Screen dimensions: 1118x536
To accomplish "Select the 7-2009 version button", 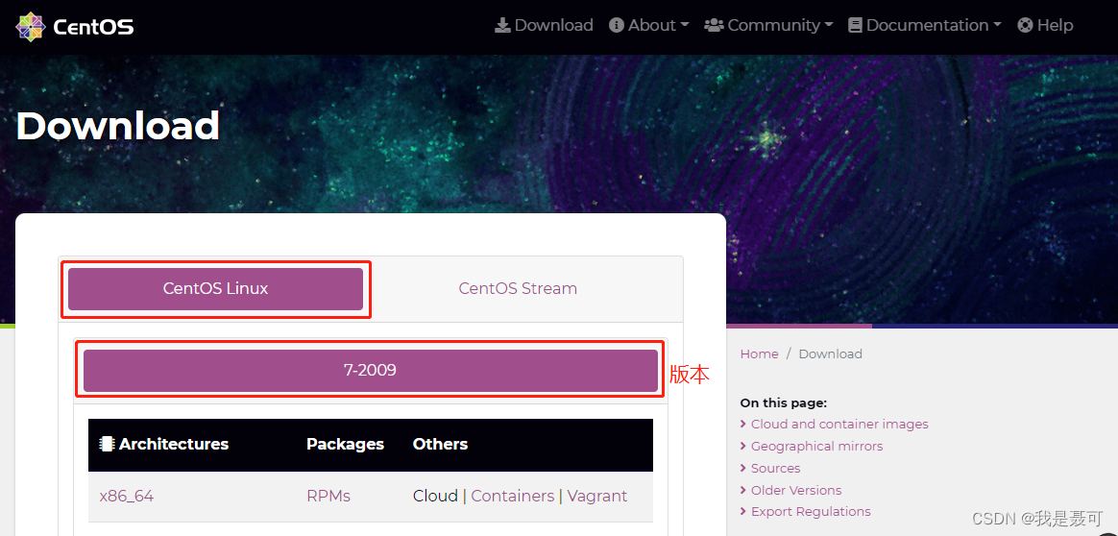I will click(370, 370).
